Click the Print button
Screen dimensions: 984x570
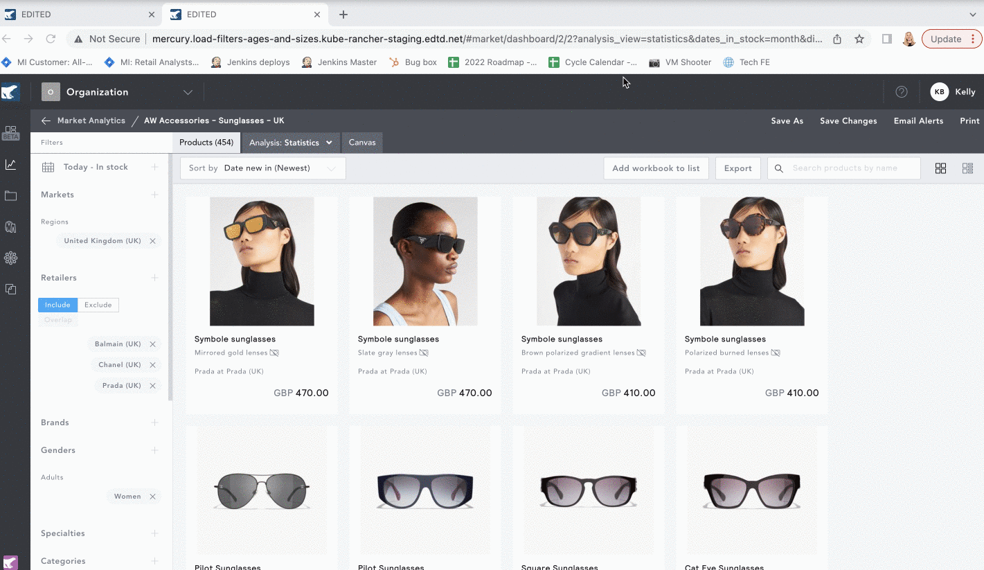click(969, 121)
